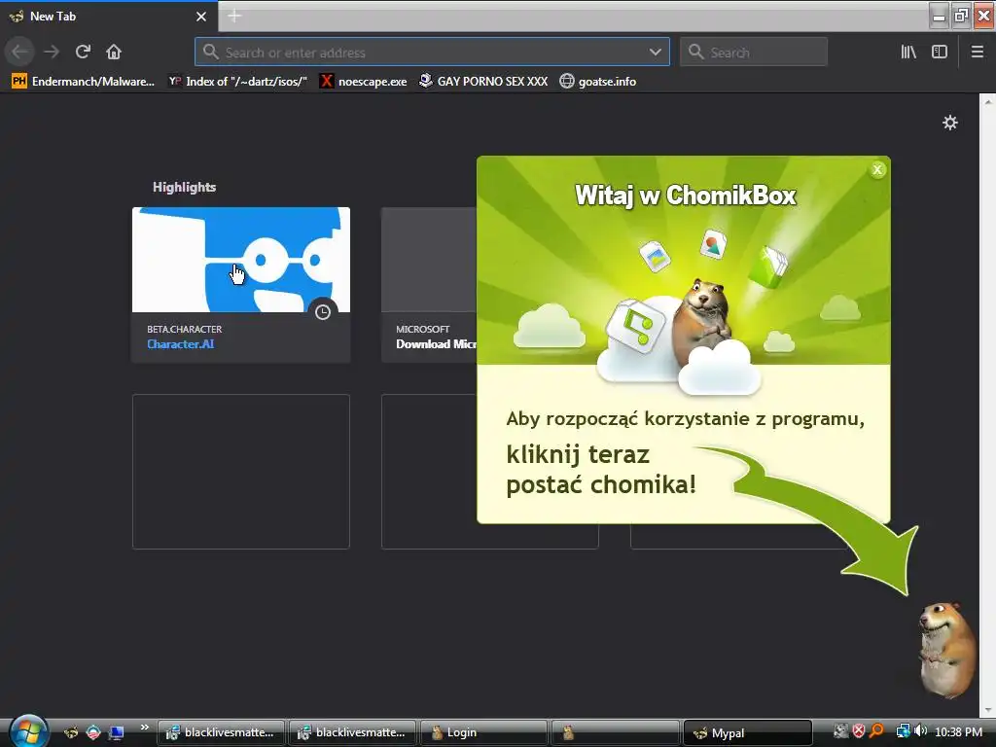Viewport: 996px width, 747px height.
Task: Click the history clock icon on Character.AI card
Action: (x=323, y=312)
